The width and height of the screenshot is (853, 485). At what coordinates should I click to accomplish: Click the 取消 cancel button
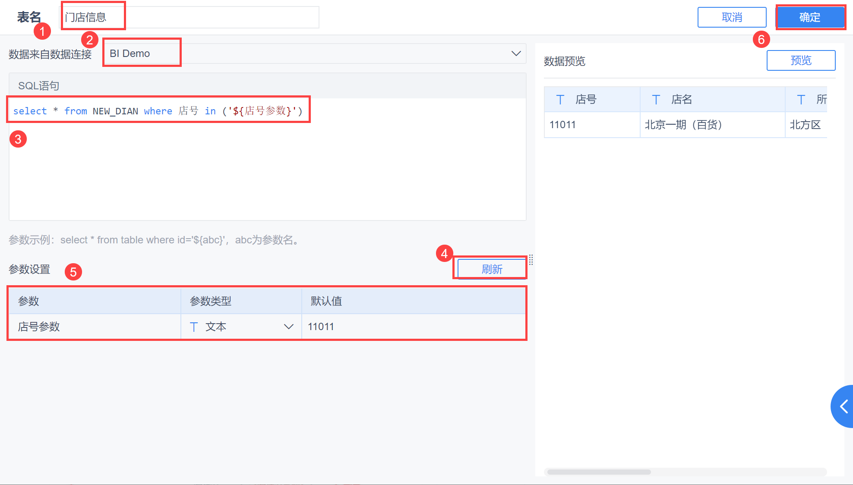pos(732,17)
